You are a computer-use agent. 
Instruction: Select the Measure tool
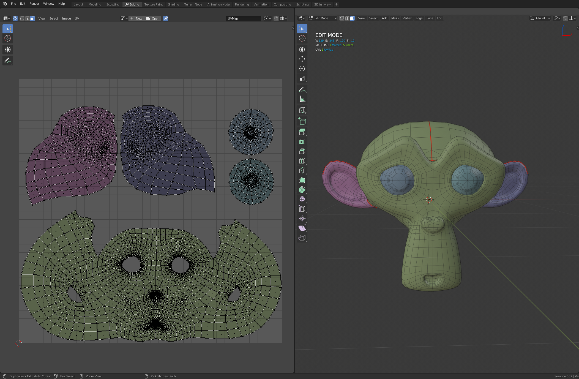coord(302,99)
